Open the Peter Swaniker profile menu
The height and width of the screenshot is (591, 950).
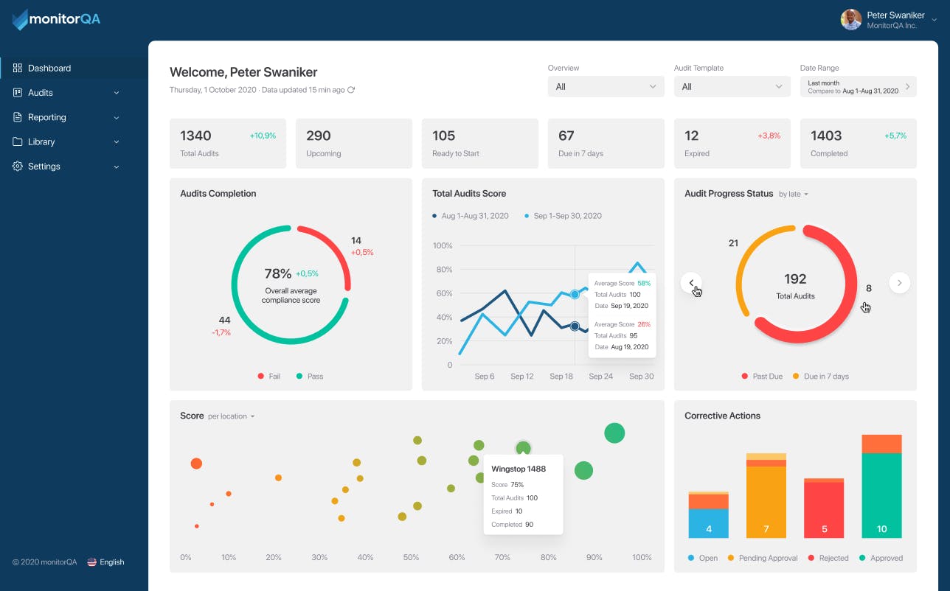point(885,19)
